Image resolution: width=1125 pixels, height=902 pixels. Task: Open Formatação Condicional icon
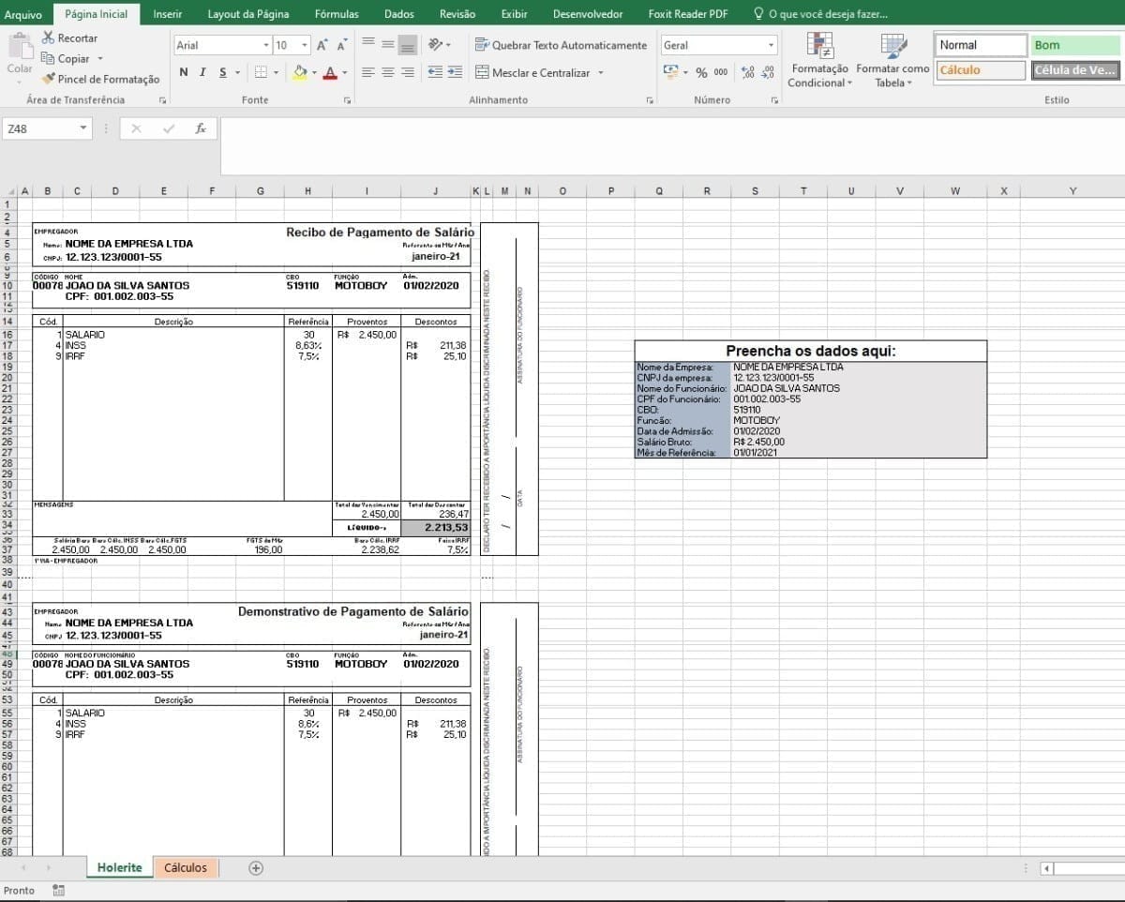click(x=820, y=45)
